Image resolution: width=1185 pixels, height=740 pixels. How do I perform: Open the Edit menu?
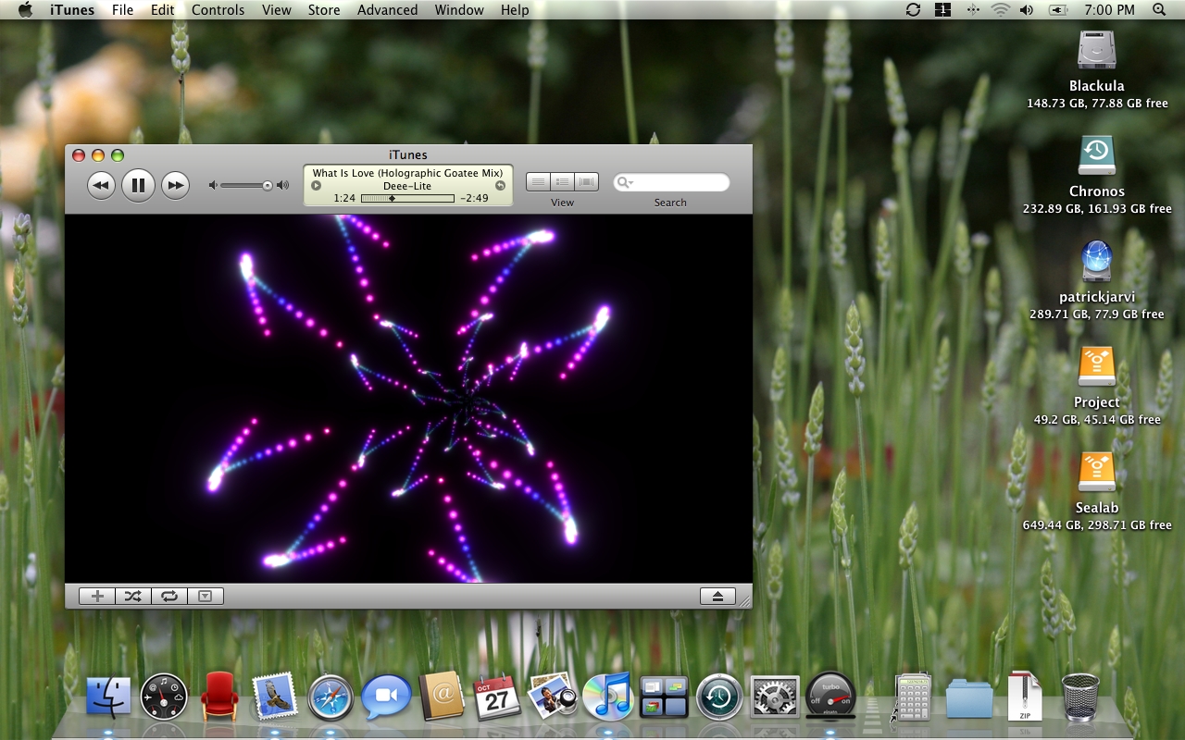click(x=163, y=10)
